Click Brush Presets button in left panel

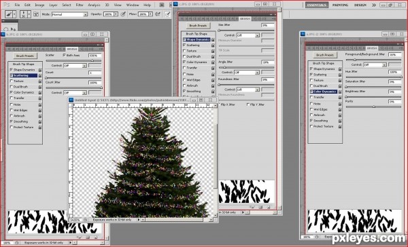pos(25,56)
